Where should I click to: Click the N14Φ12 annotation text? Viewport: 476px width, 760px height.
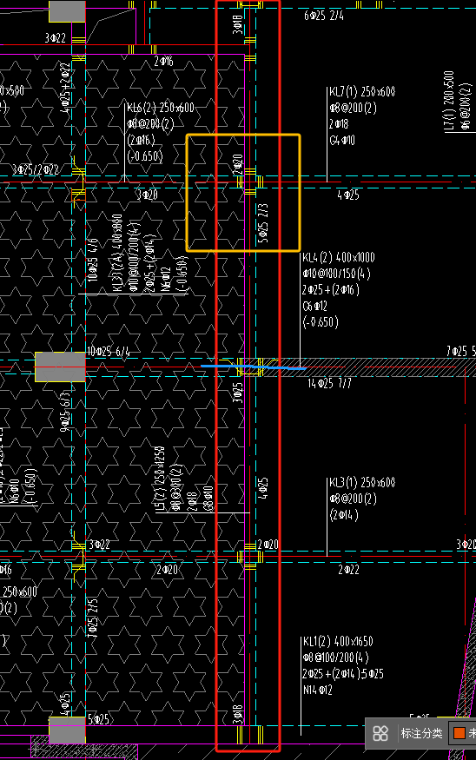click(x=318, y=690)
